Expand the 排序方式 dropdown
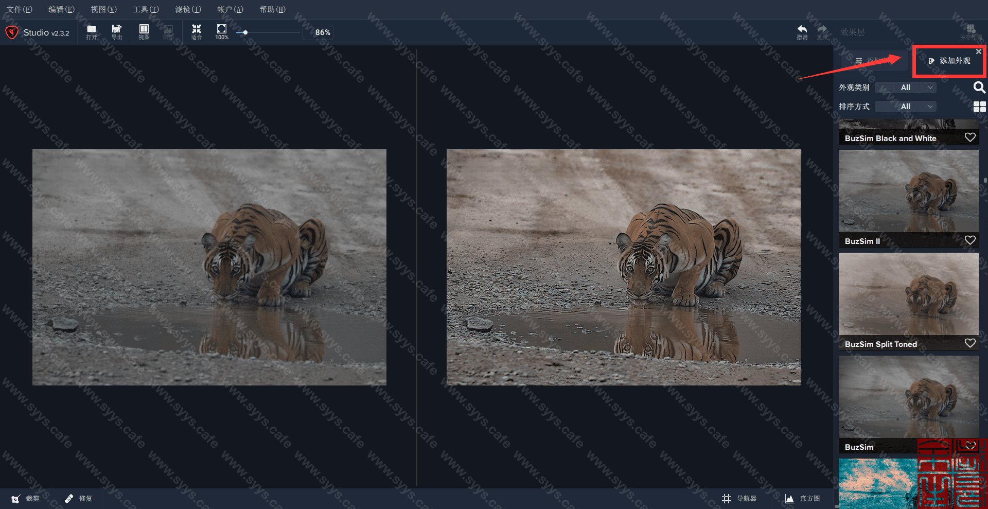988x509 pixels. [906, 107]
